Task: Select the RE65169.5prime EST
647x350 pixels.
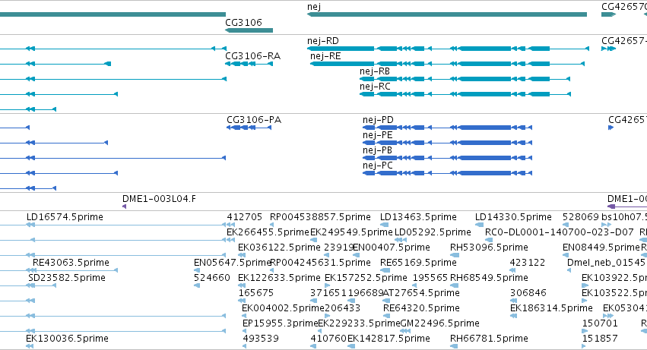Action: 418,263
